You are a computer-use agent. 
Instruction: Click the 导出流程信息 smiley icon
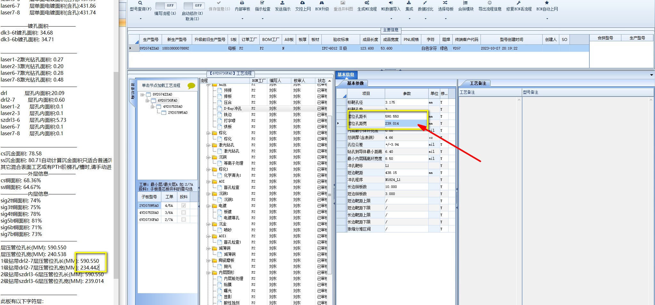[x=489, y=3]
